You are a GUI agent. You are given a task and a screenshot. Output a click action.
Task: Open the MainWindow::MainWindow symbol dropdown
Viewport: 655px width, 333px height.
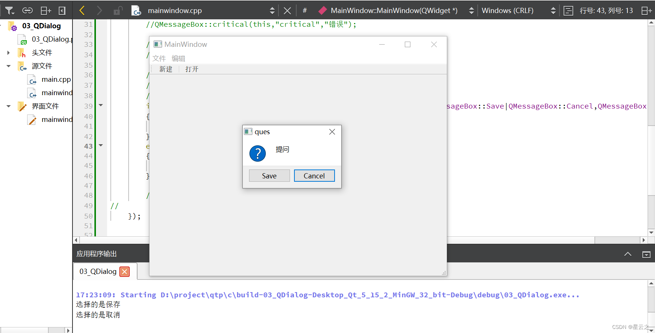point(471,11)
